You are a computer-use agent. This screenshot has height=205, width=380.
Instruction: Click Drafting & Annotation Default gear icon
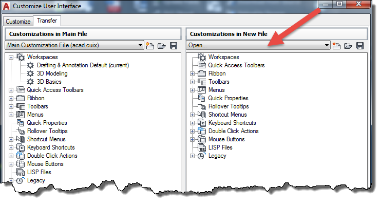[30, 65]
